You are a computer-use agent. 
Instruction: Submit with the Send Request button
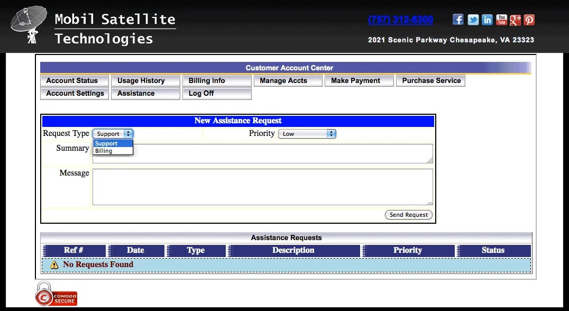409,215
